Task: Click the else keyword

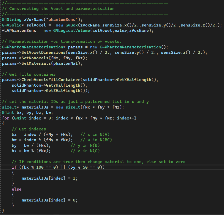Action: point(17,189)
